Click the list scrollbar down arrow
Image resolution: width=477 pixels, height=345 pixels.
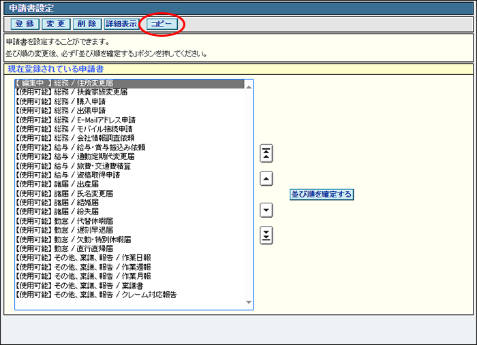coord(249,302)
